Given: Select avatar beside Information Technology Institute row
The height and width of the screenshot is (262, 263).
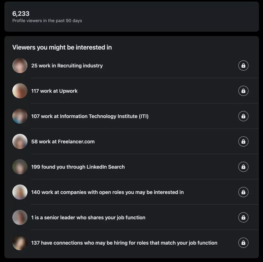Looking at the screenshot, I should [20, 116].
